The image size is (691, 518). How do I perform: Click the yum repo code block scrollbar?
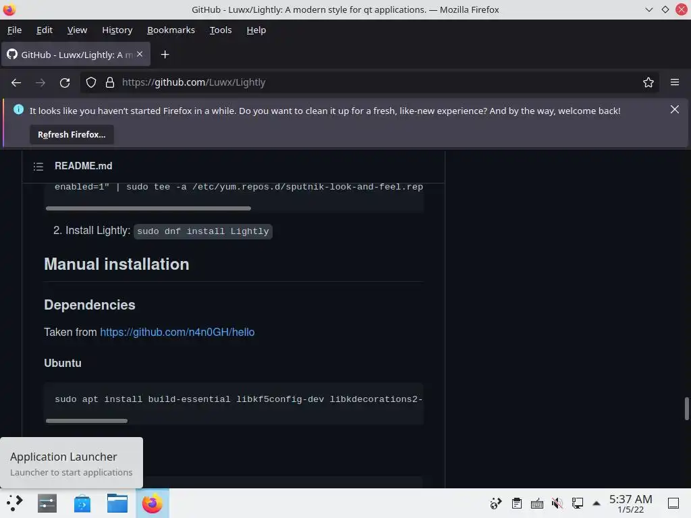[148, 208]
